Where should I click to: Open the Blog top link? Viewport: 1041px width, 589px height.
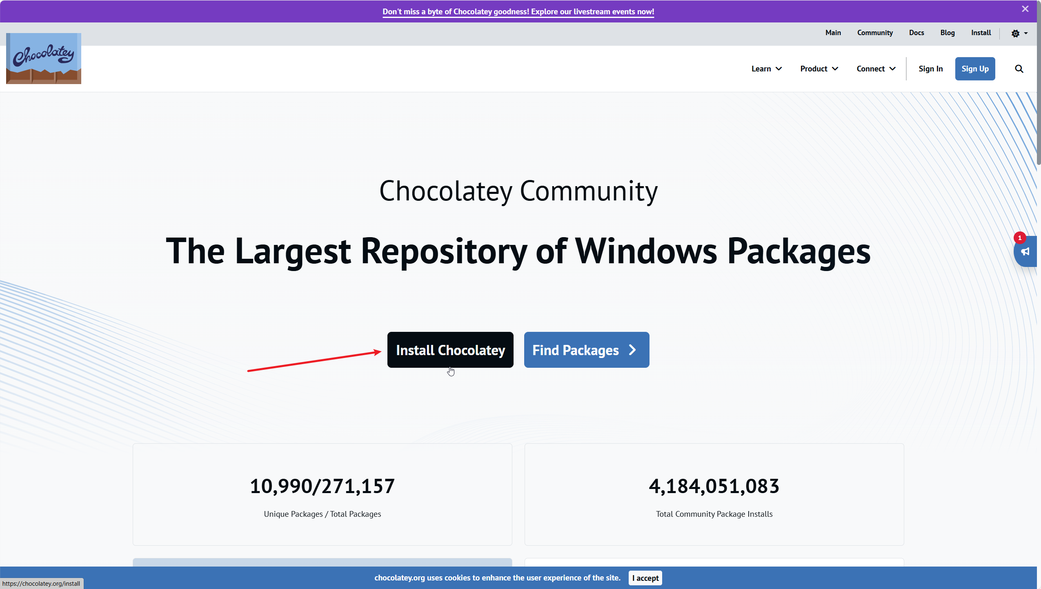click(x=947, y=33)
